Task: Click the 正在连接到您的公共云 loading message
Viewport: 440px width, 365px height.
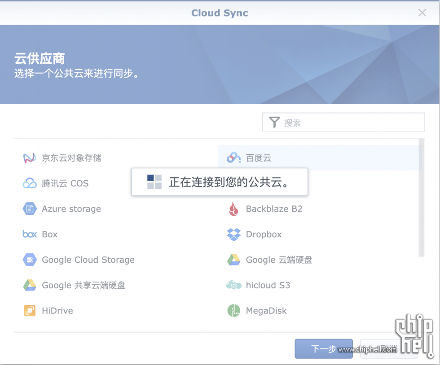Action: click(220, 182)
